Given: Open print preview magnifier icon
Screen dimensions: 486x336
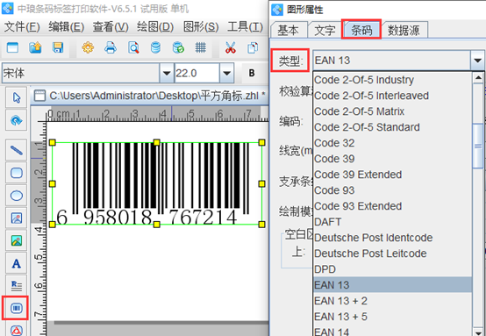Looking at the screenshot, I should pos(133,47).
